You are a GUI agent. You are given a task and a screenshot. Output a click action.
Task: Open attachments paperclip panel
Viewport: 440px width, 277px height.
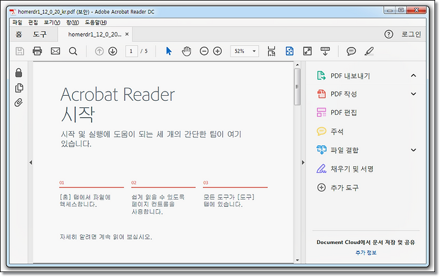pyautogui.click(x=18, y=103)
